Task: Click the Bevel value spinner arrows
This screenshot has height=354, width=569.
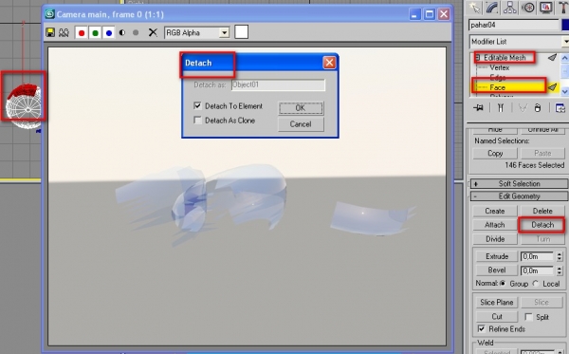Action: click(x=560, y=270)
